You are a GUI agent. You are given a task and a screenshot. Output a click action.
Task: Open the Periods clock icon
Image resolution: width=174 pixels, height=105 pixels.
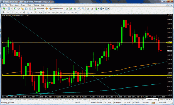[x=101, y=9]
